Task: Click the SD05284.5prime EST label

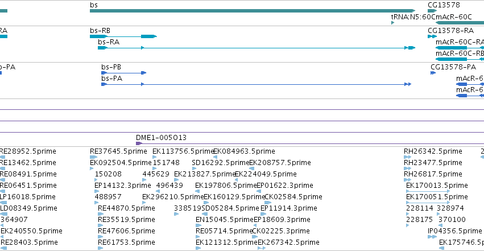Action: (230, 208)
